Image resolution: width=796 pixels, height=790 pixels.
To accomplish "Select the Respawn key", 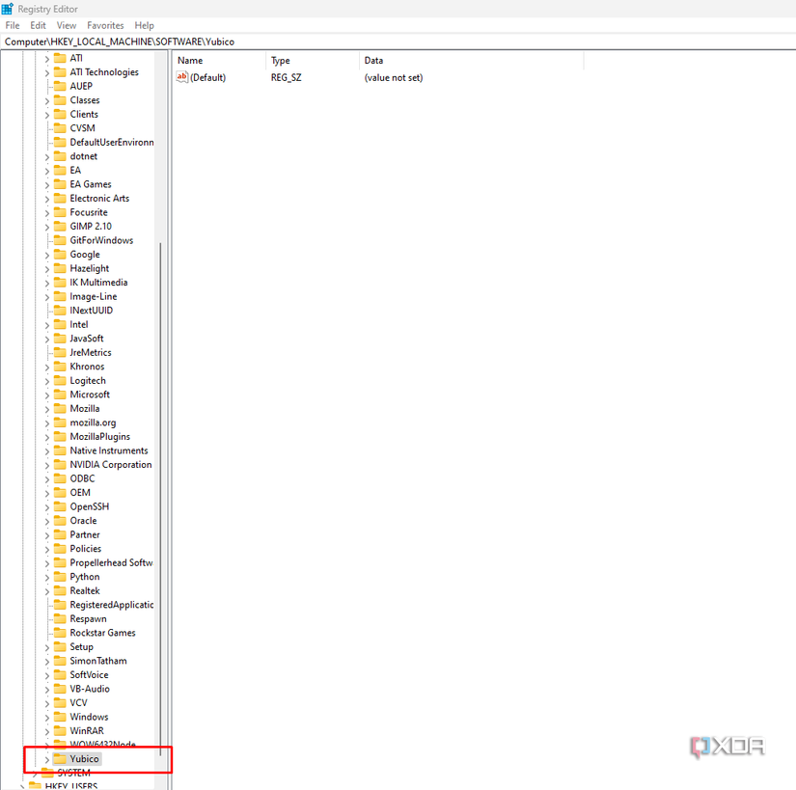I will click(89, 619).
